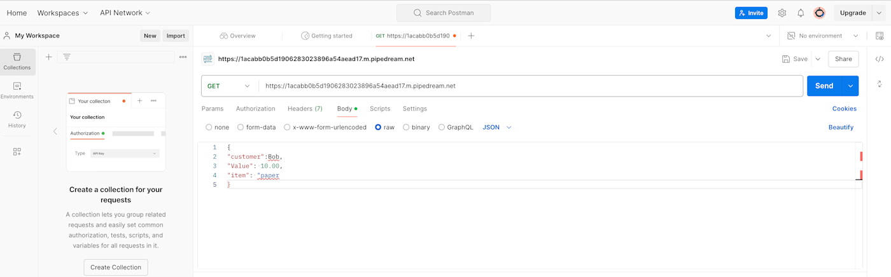Screen dimensions: 891x277
Task: Expand the Save options dropdown arrow
Action: click(x=818, y=59)
